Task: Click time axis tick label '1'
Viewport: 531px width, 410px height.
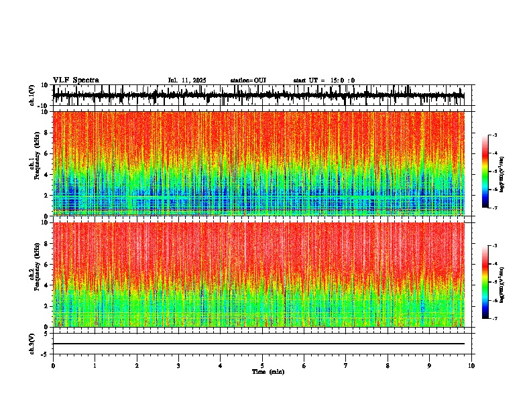Action: pyautogui.click(x=95, y=366)
